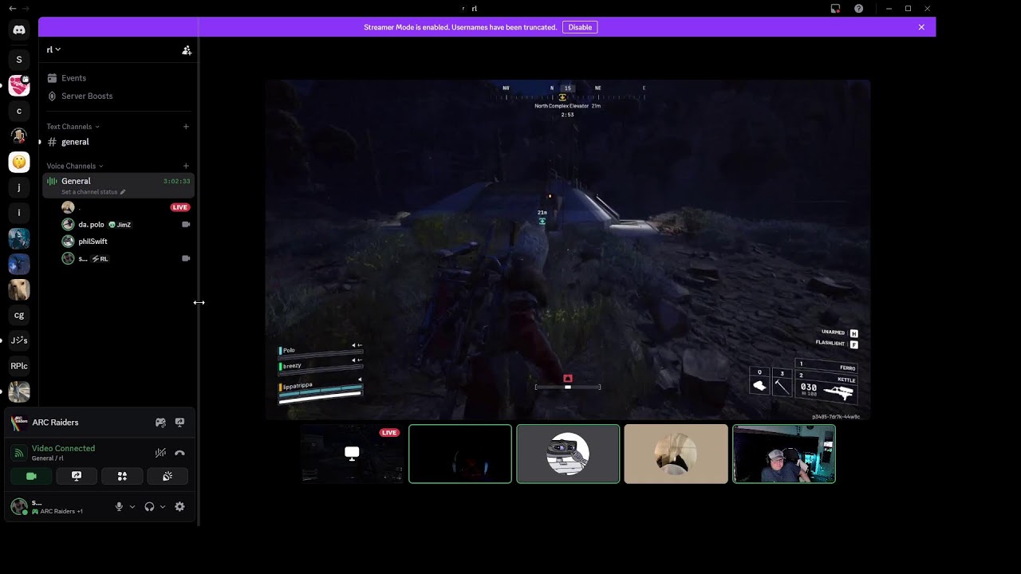Image resolution: width=1021 pixels, height=574 pixels.
Task: Stream ARC Raiders via screen icon
Action: pos(179,423)
